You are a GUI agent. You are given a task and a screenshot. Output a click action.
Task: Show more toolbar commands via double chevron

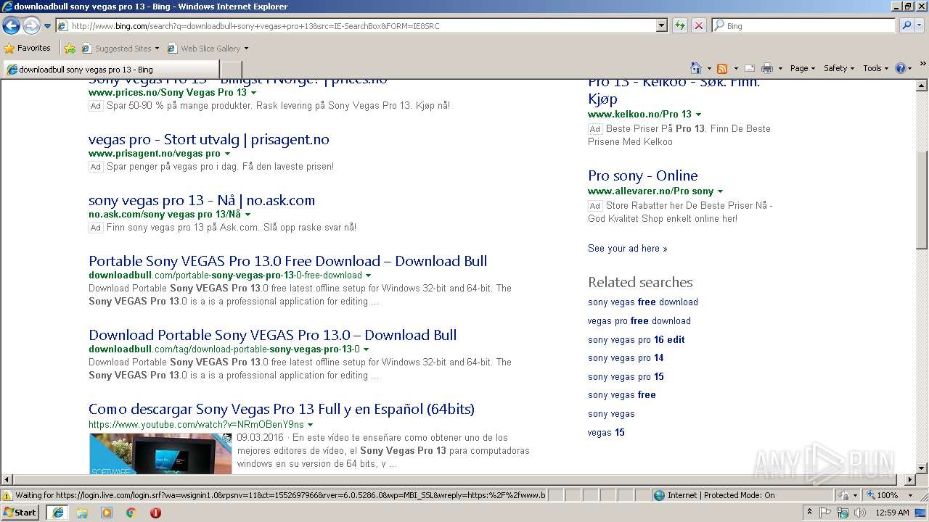tap(923, 65)
